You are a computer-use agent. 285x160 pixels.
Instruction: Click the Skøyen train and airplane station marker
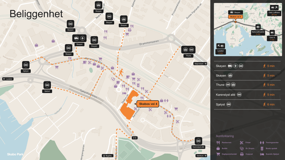(79, 38)
